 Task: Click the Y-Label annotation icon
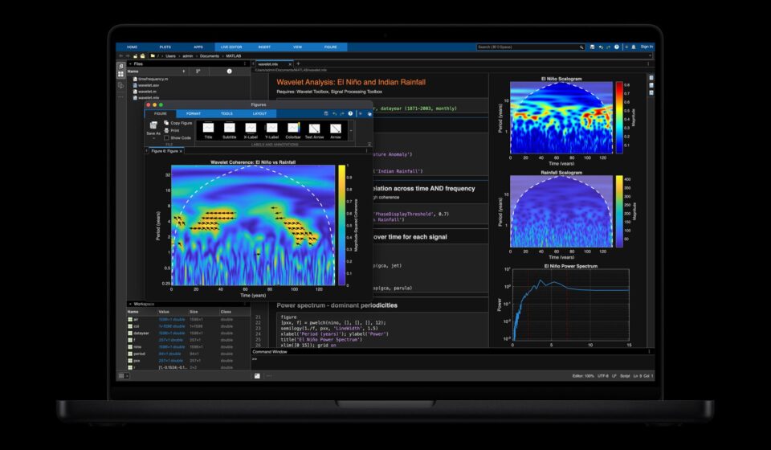pyautogui.click(x=272, y=129)
